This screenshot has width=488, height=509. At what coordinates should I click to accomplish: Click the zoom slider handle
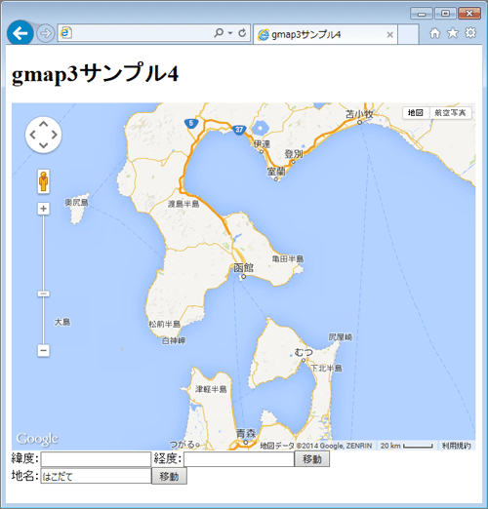coord(44,294)
